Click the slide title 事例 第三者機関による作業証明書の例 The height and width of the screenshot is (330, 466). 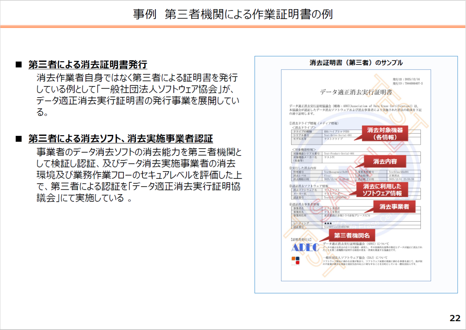click(x=233, y=14)
